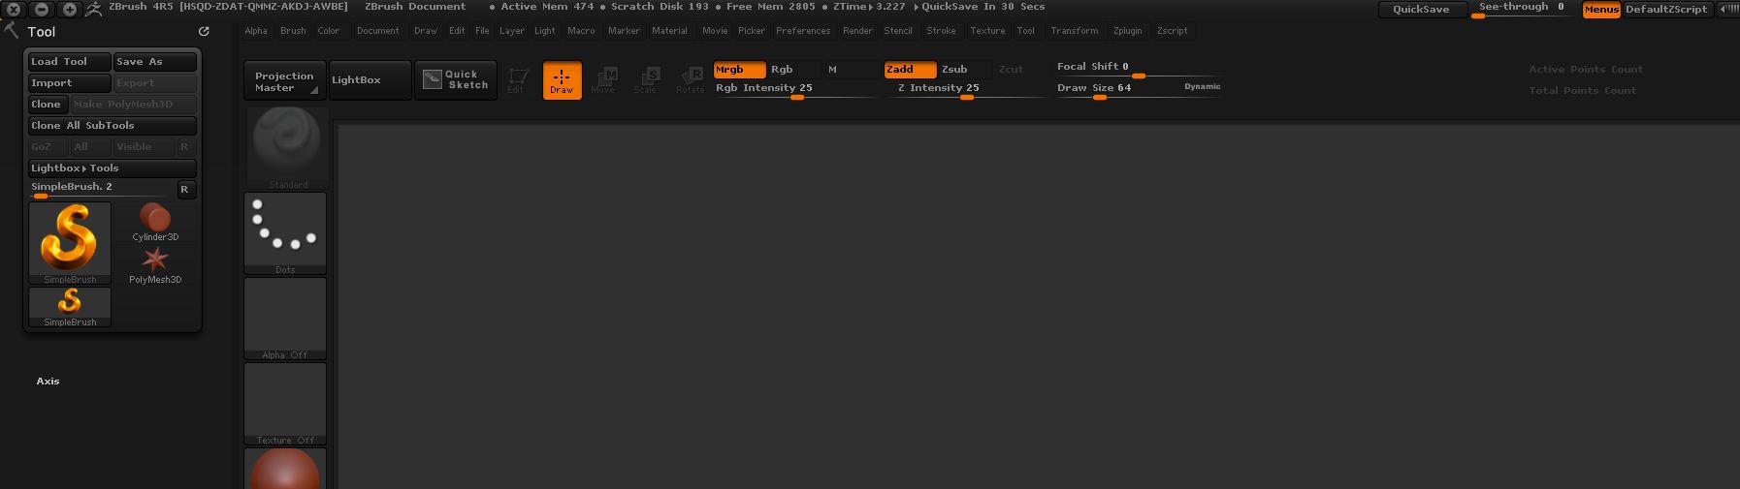Activate the Draw mode icon
1740x489 pixels.
pyautogui.click(x=562, y=80)
